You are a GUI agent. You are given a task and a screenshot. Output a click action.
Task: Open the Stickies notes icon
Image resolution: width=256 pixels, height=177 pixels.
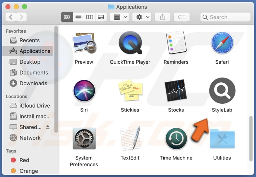click(x=130, y=90)
